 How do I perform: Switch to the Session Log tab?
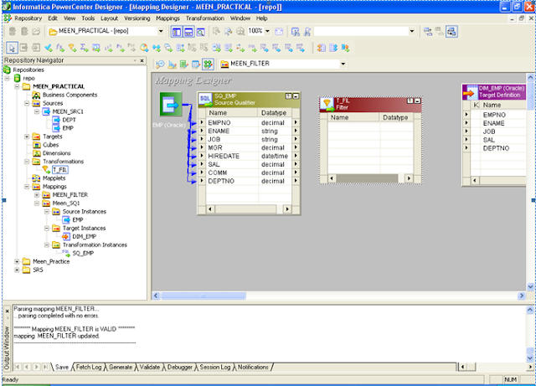[215, 368]
